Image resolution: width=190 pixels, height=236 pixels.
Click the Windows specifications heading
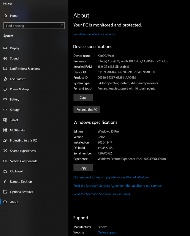pos(95,122)
